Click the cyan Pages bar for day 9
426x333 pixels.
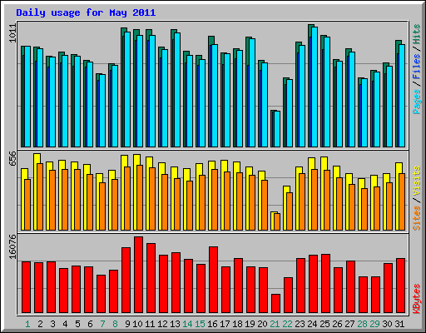127,89
